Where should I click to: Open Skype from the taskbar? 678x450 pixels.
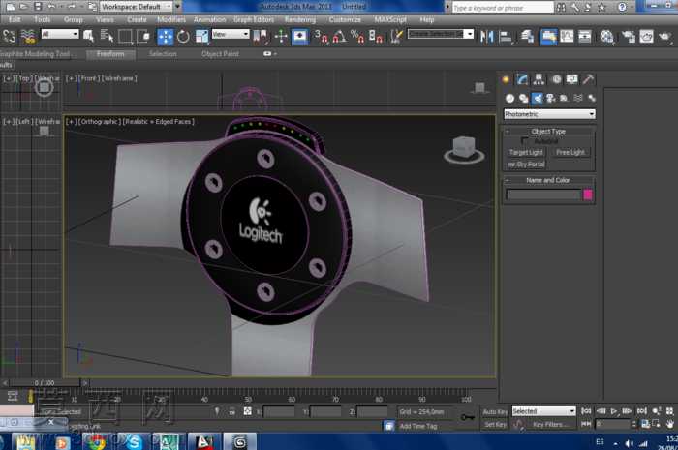click(x=134, y=442)
